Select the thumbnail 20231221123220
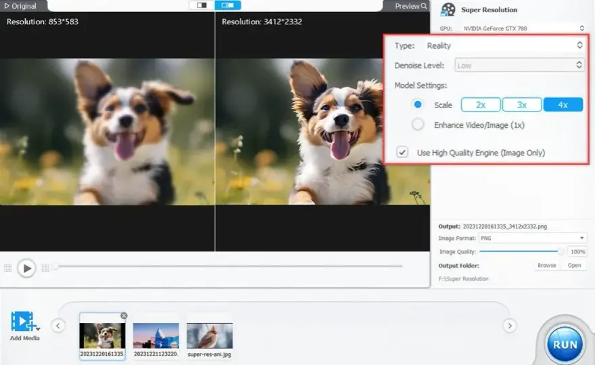595x365 pixels. click(156, 336)
